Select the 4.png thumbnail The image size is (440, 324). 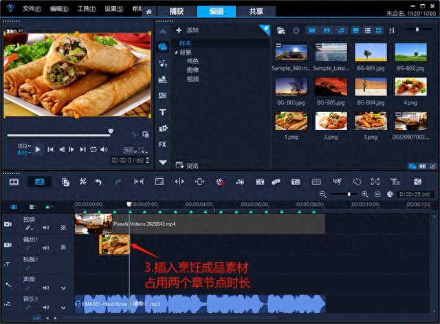point(410,87)
